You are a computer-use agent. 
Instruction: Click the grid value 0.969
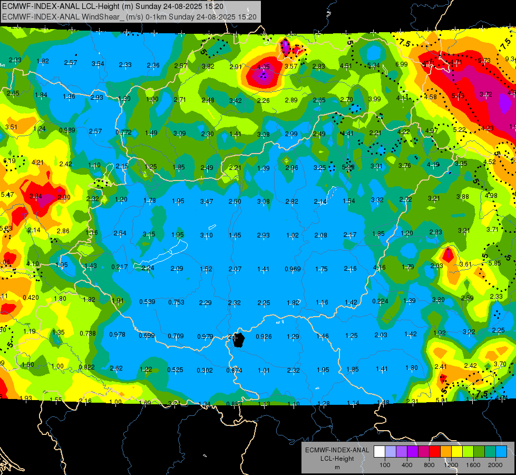click(x=293, y=269)
